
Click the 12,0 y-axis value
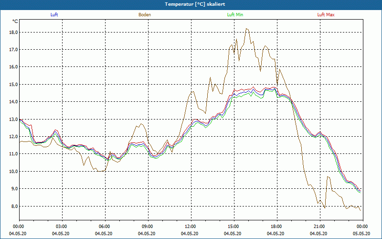[13, 137]
